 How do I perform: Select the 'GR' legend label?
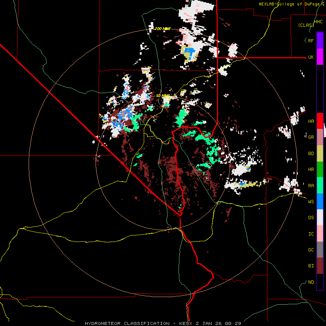tap(311, 137)
